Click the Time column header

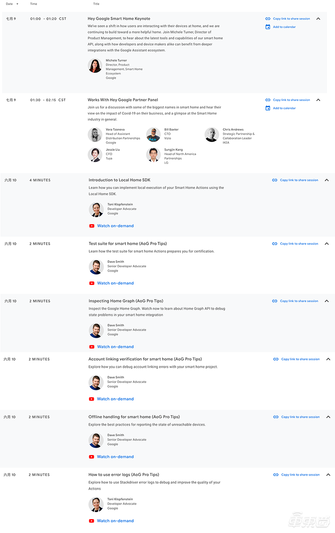33,4
